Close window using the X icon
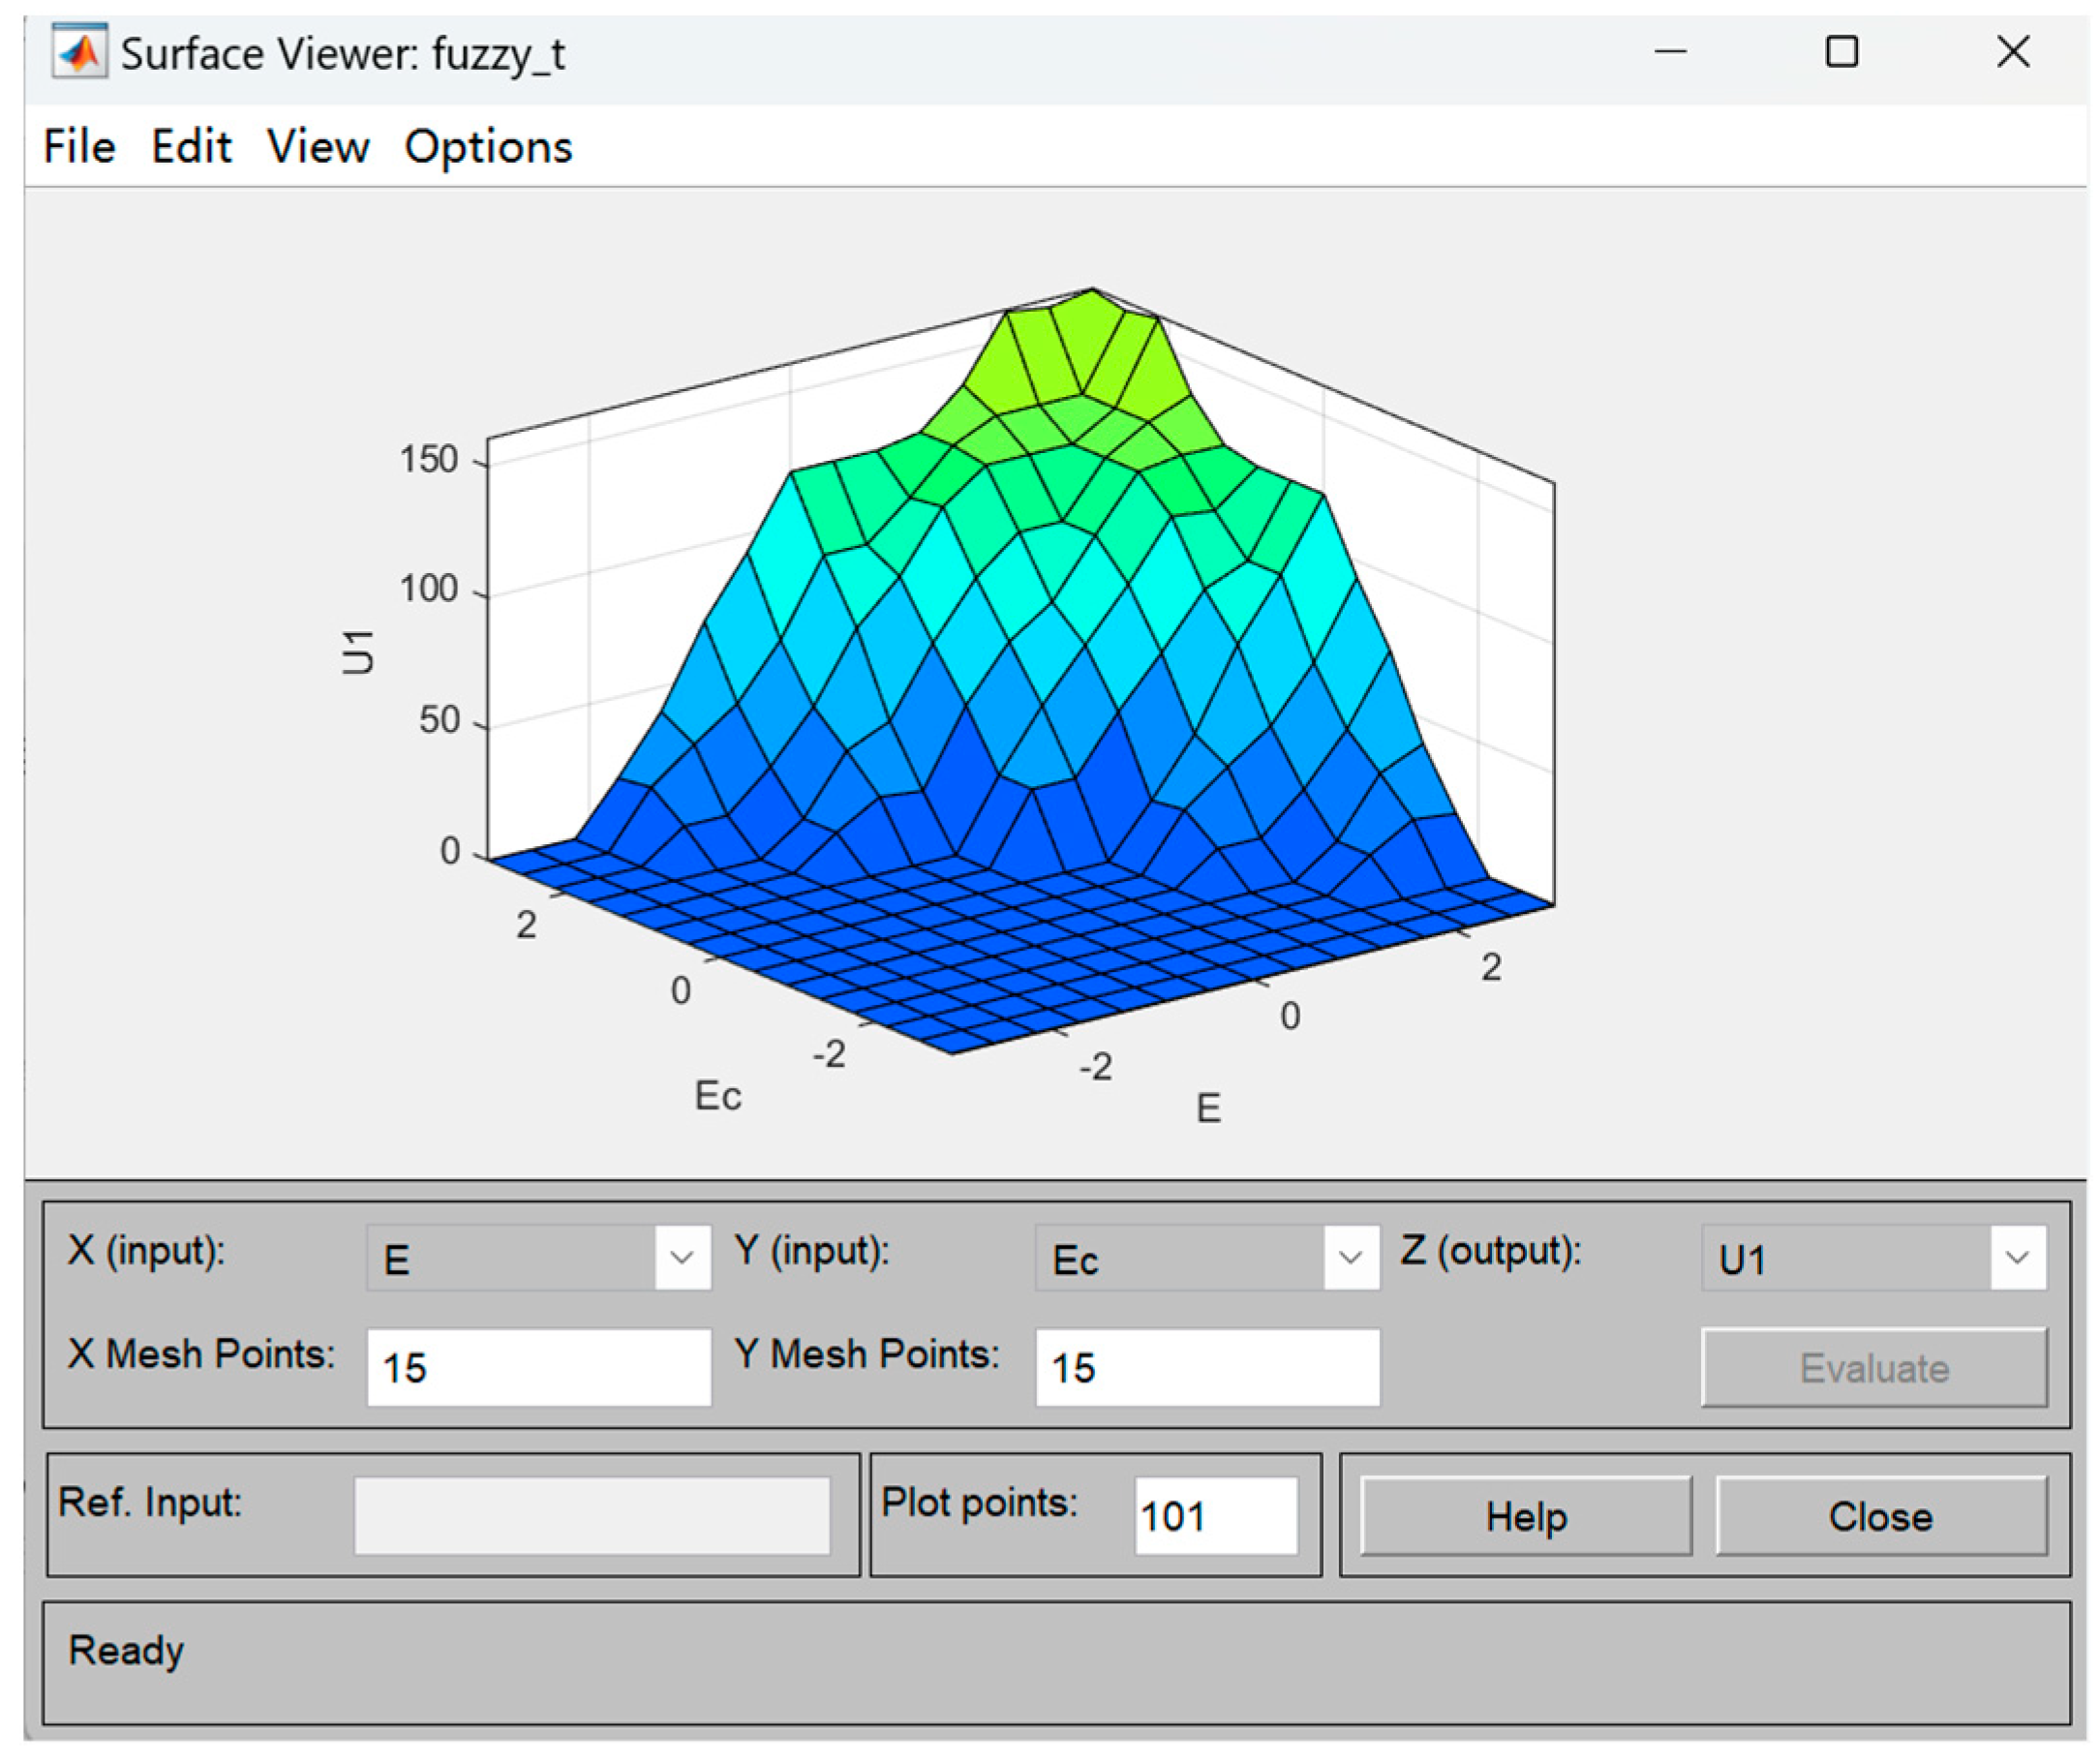Screen dimensions: 2100x1759 2012,52
